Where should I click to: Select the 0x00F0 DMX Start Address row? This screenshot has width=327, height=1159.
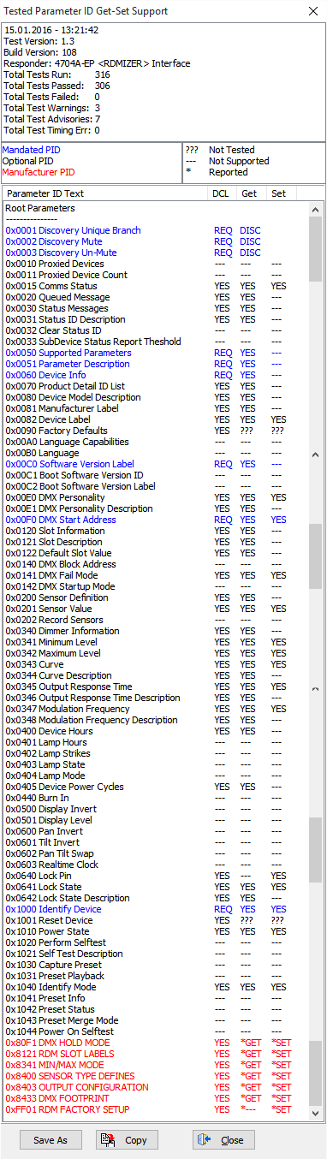[155, 520]
